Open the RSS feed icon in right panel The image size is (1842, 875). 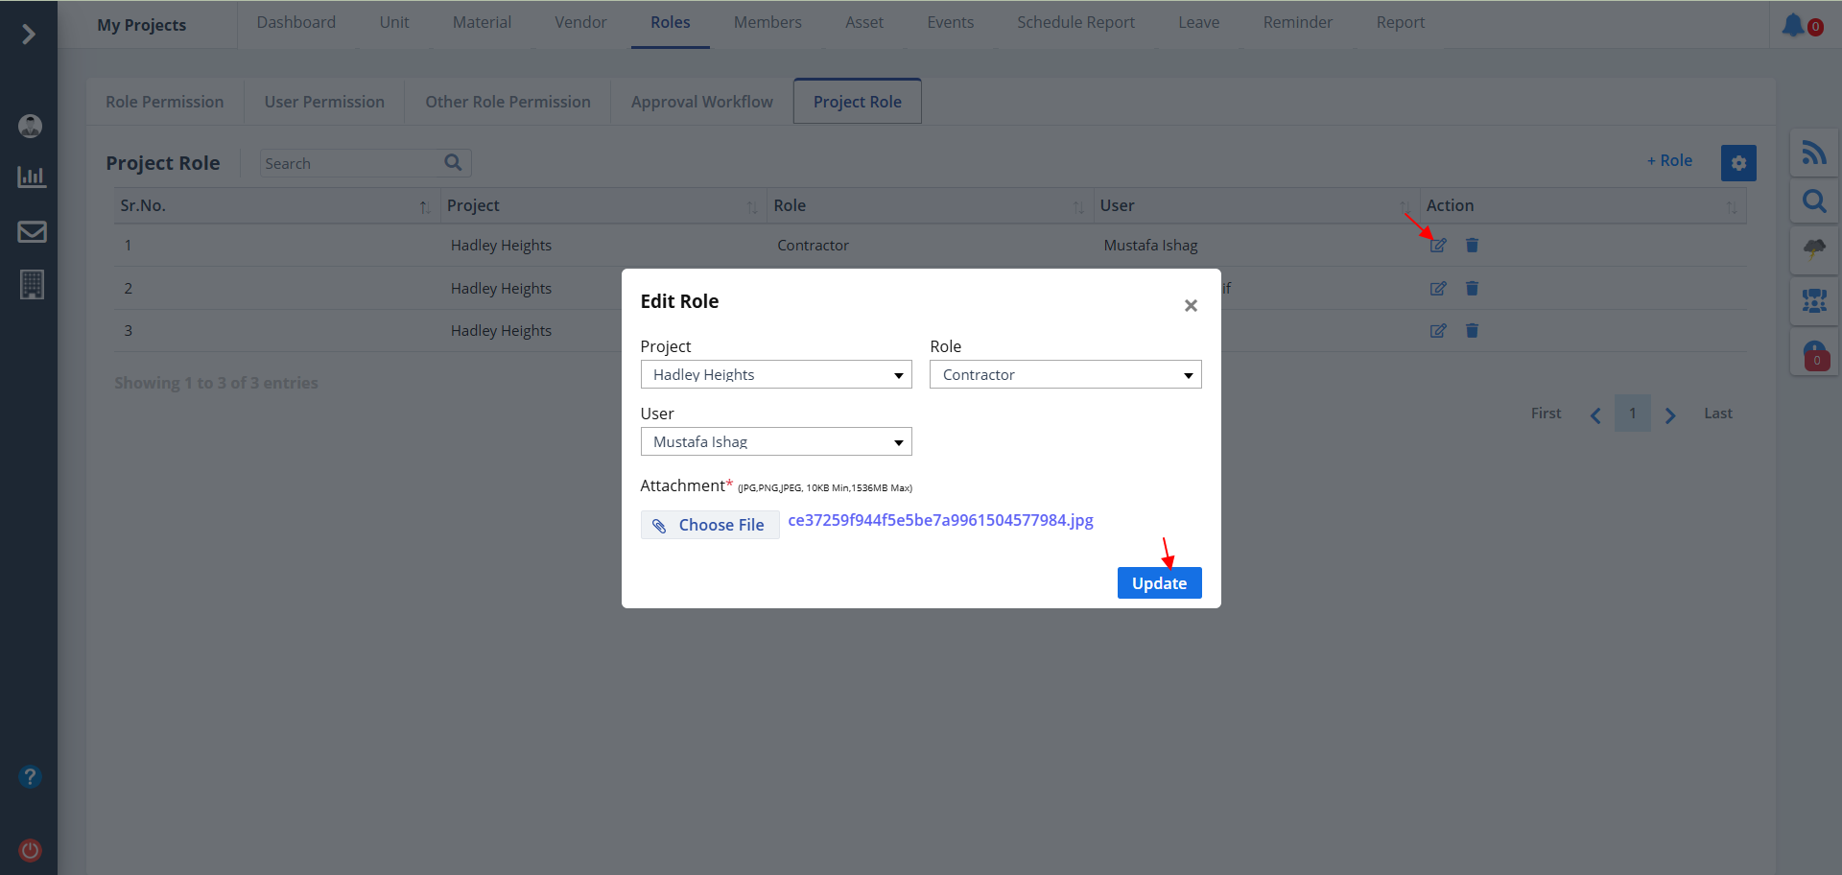(1813, 153)
